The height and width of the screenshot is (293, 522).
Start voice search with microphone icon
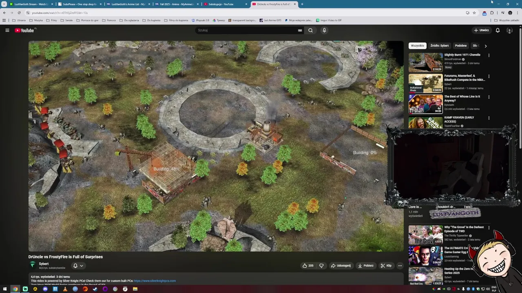324,30
